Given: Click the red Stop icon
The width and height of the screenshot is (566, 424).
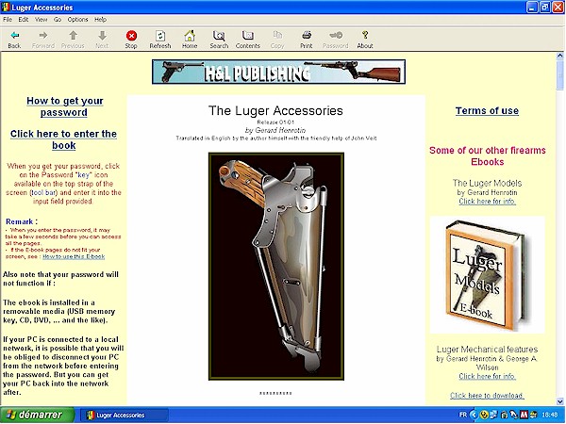Looking at the screenshot, I should pyautogui.click(x=131, y=36).
